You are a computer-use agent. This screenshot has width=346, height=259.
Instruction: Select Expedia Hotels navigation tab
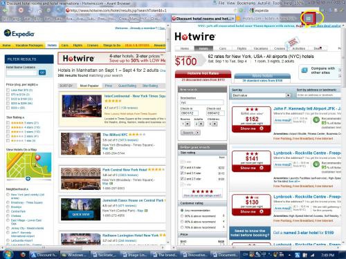[52, 45]
